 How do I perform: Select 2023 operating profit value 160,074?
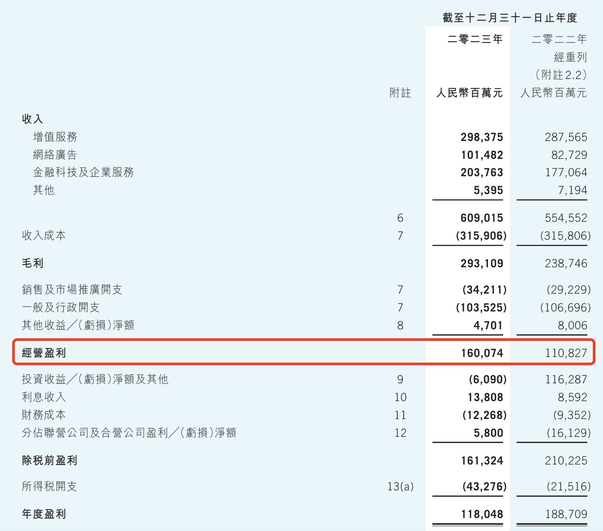pos(482,353)
